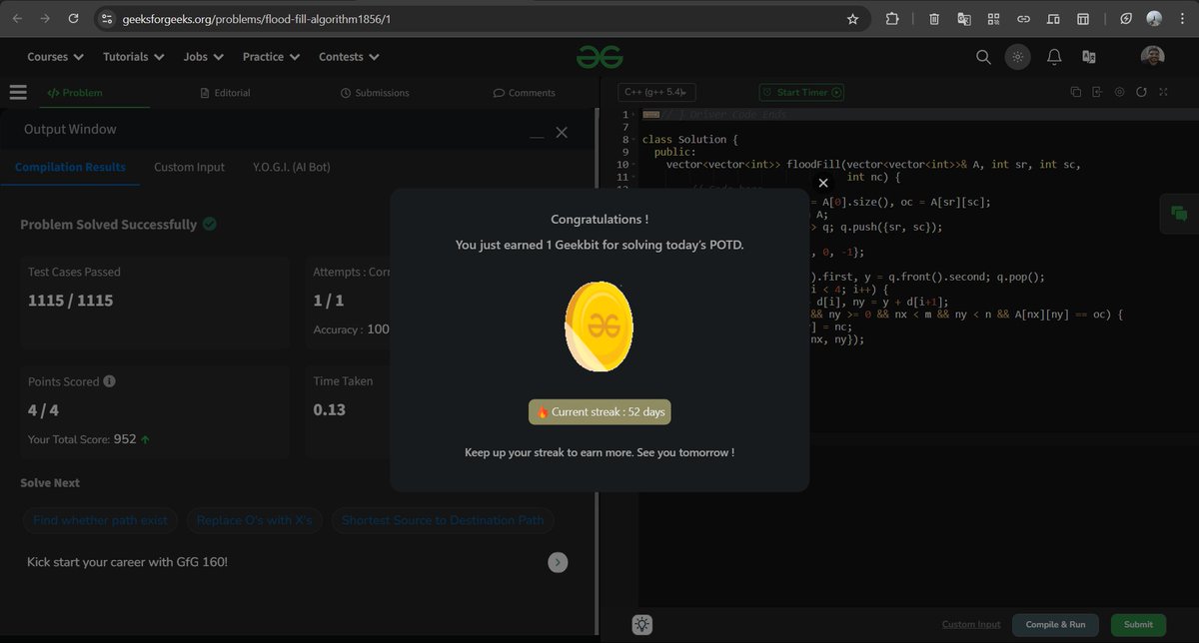The height and width of the screenshot is (643, 1199).
Task: Toggle the light/dark theme sun icon
Action: click(1017, 57)
